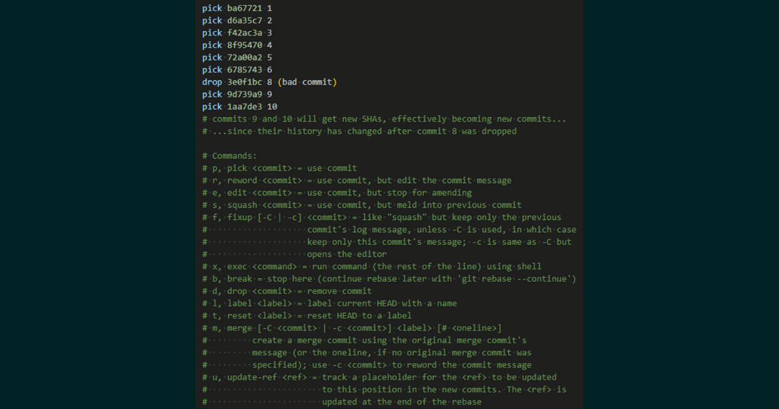Click the commit hash 1aa7de3
The width and height of the screenshot is (779, 409).
[245, 106]
